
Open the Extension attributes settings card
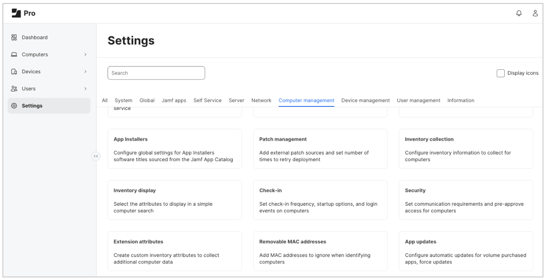(x=174, y=251)
